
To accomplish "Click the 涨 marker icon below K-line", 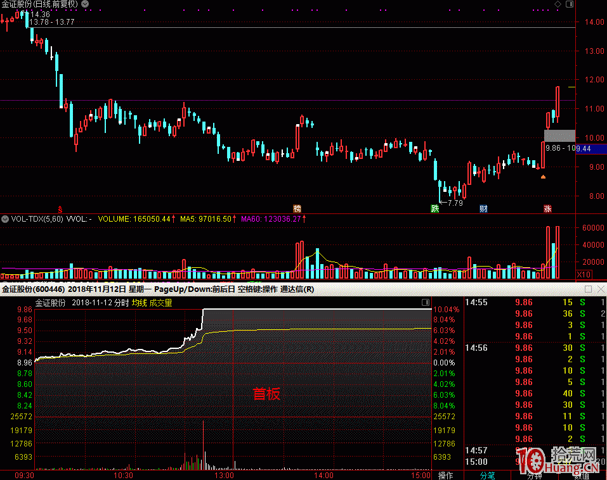I will [x=547, y=208].
